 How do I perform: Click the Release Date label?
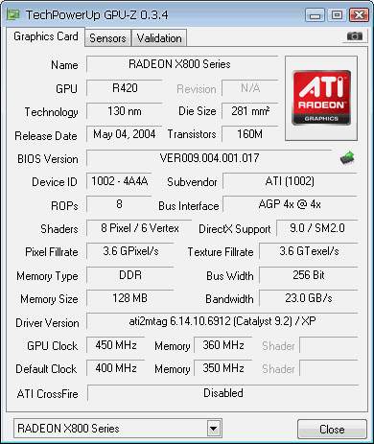coord(46,136)
